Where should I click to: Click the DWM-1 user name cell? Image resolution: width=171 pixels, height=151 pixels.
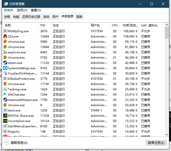[x=96, y=110]
